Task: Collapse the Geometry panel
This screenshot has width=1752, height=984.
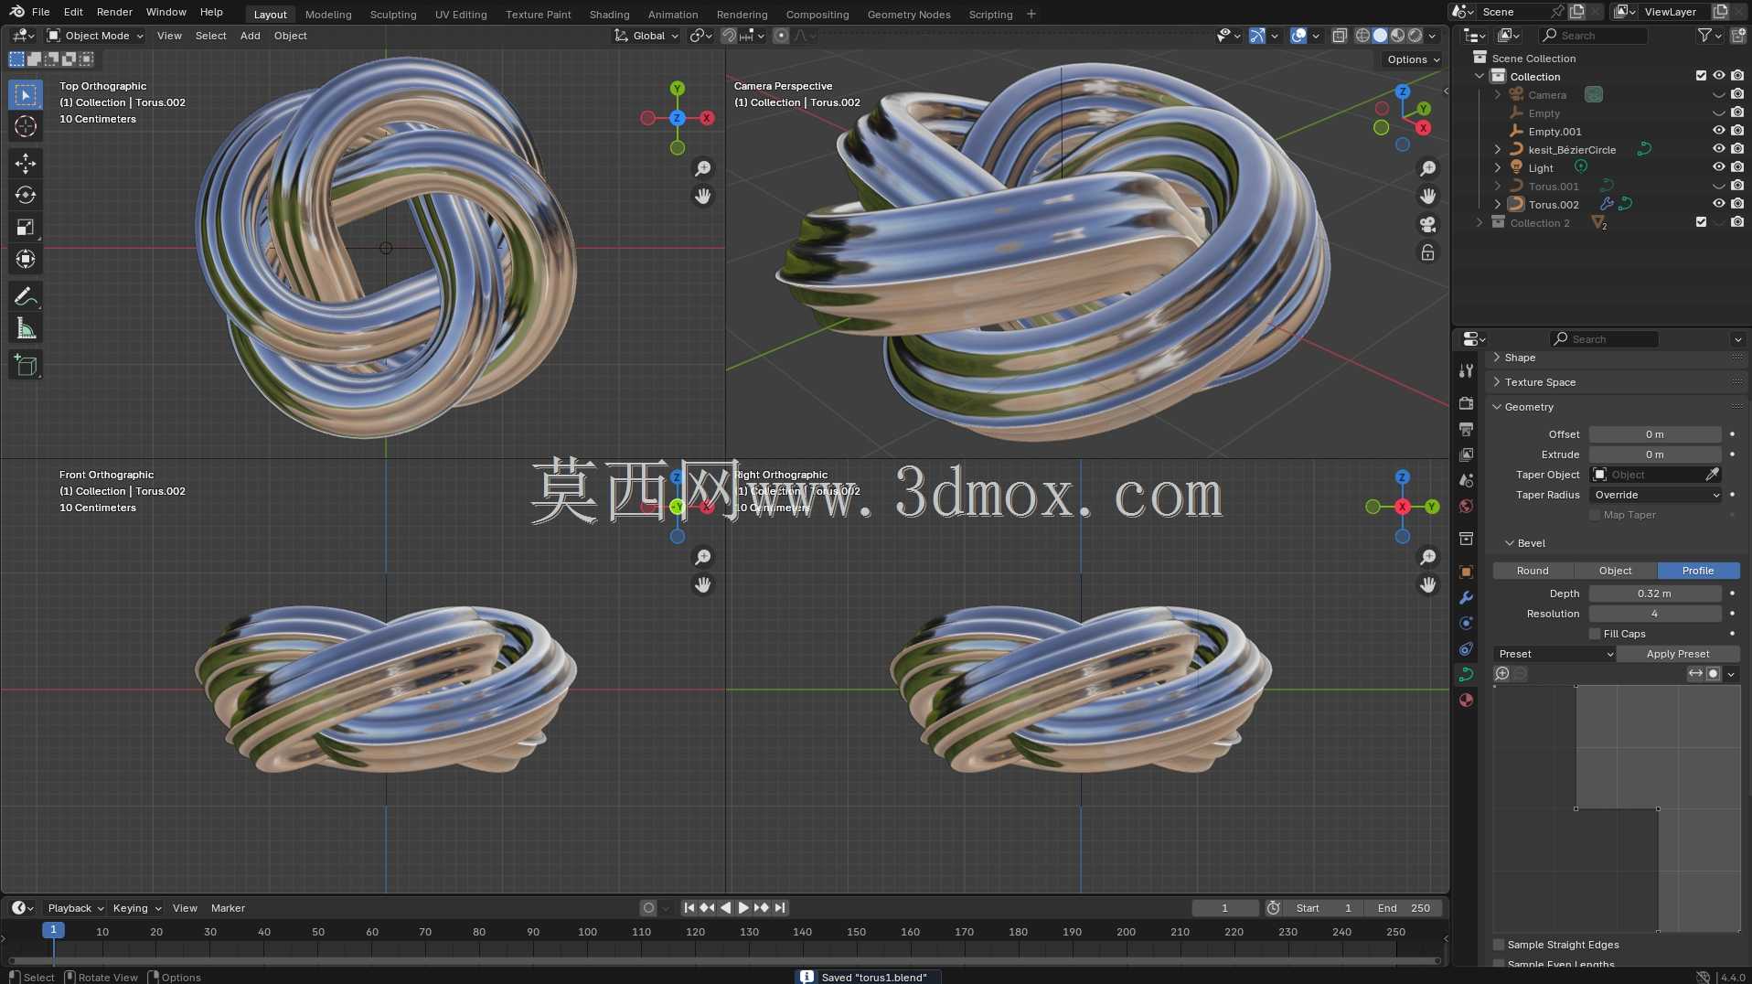Action: pos(1529,407)
